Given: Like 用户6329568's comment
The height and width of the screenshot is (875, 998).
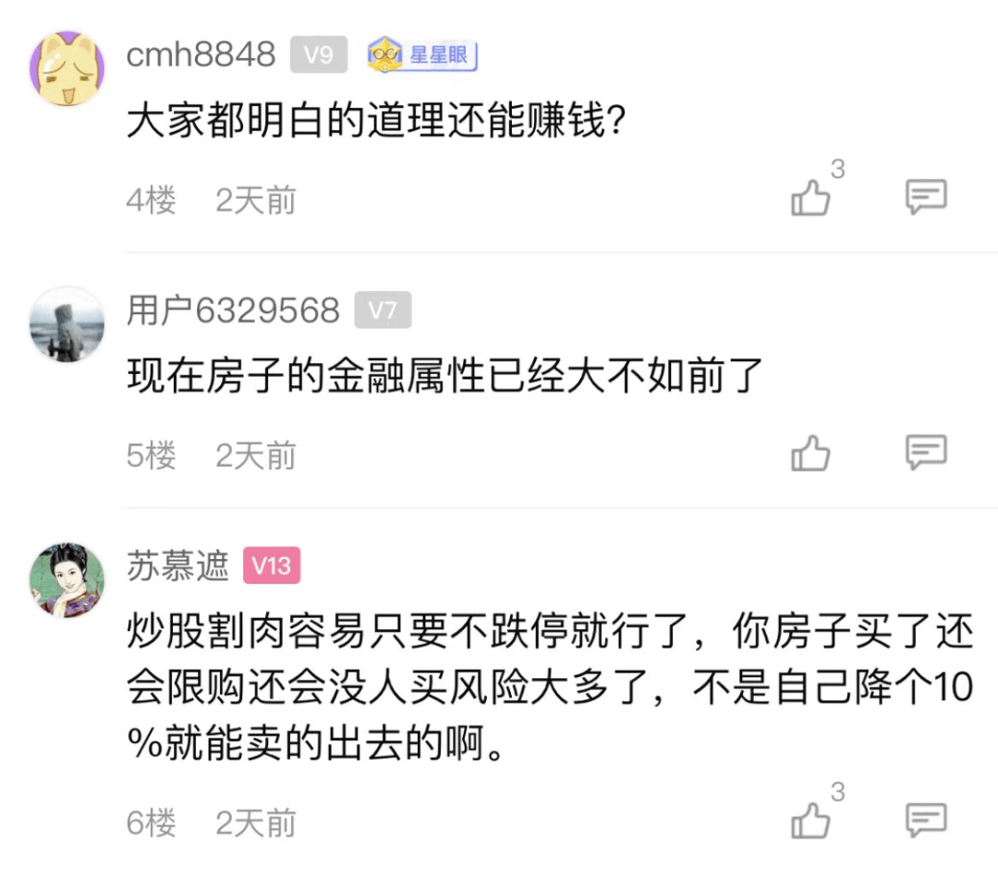Looking at the screenshot, I should point(811,454).
